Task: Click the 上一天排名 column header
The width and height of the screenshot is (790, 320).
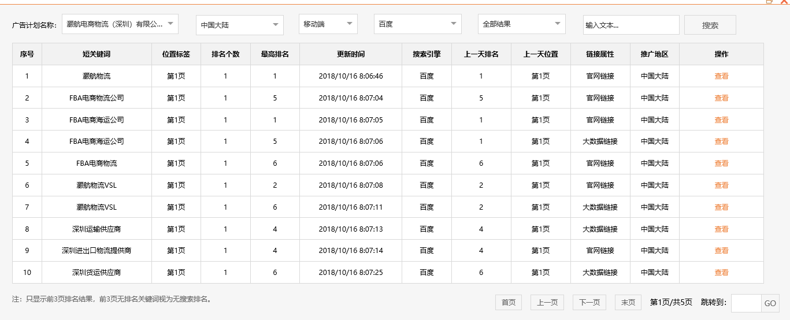Action: (x=481, y=54)
